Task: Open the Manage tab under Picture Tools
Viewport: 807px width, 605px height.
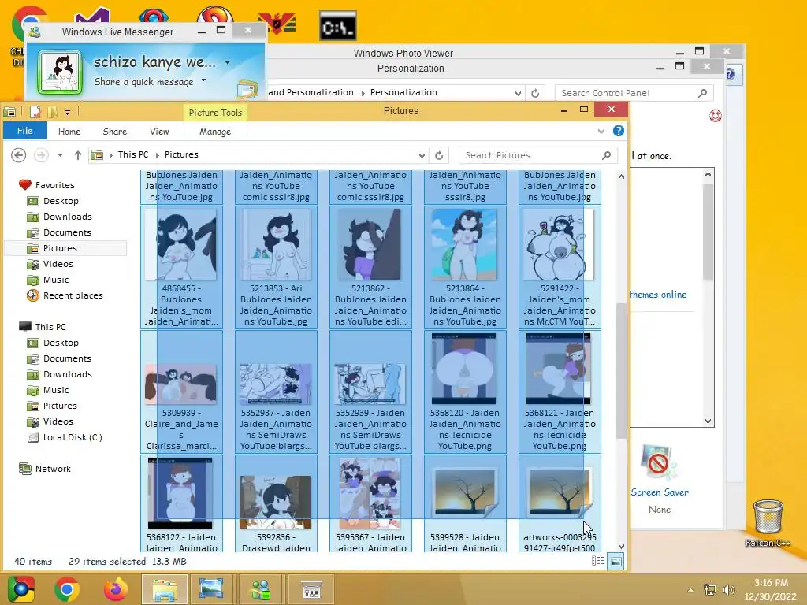Action: coord(215,132)
